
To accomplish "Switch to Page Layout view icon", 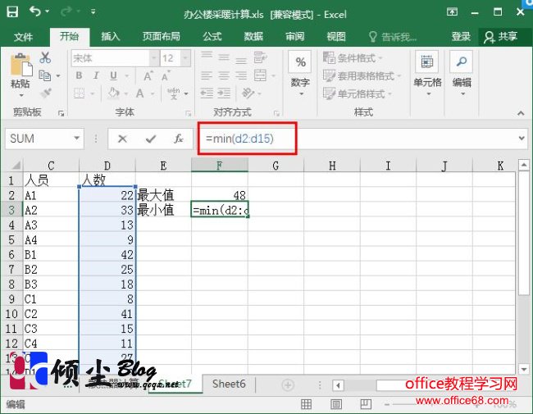I will pos(336,404).
